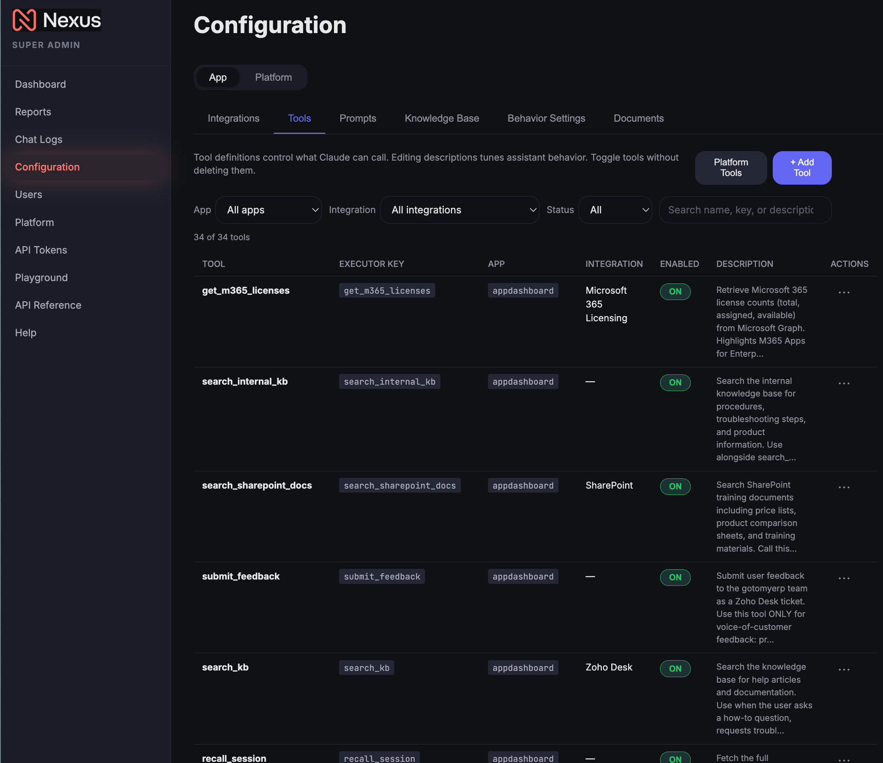Viewport: 883px width, 763px height.
Task: Focus the tool search input field
Action: click(x=745, y=209)
